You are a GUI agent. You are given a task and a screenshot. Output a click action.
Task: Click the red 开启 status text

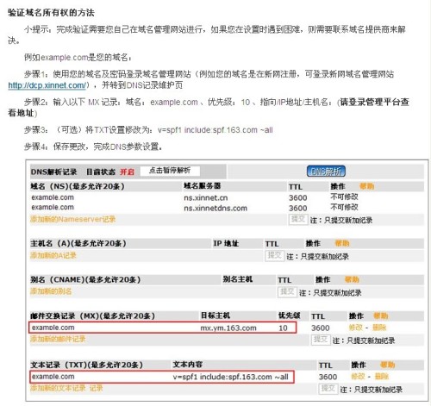(x=127, y=172)
